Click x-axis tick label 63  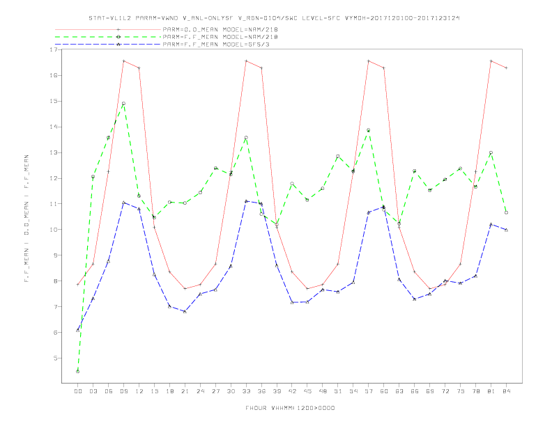tap(399, 391)
